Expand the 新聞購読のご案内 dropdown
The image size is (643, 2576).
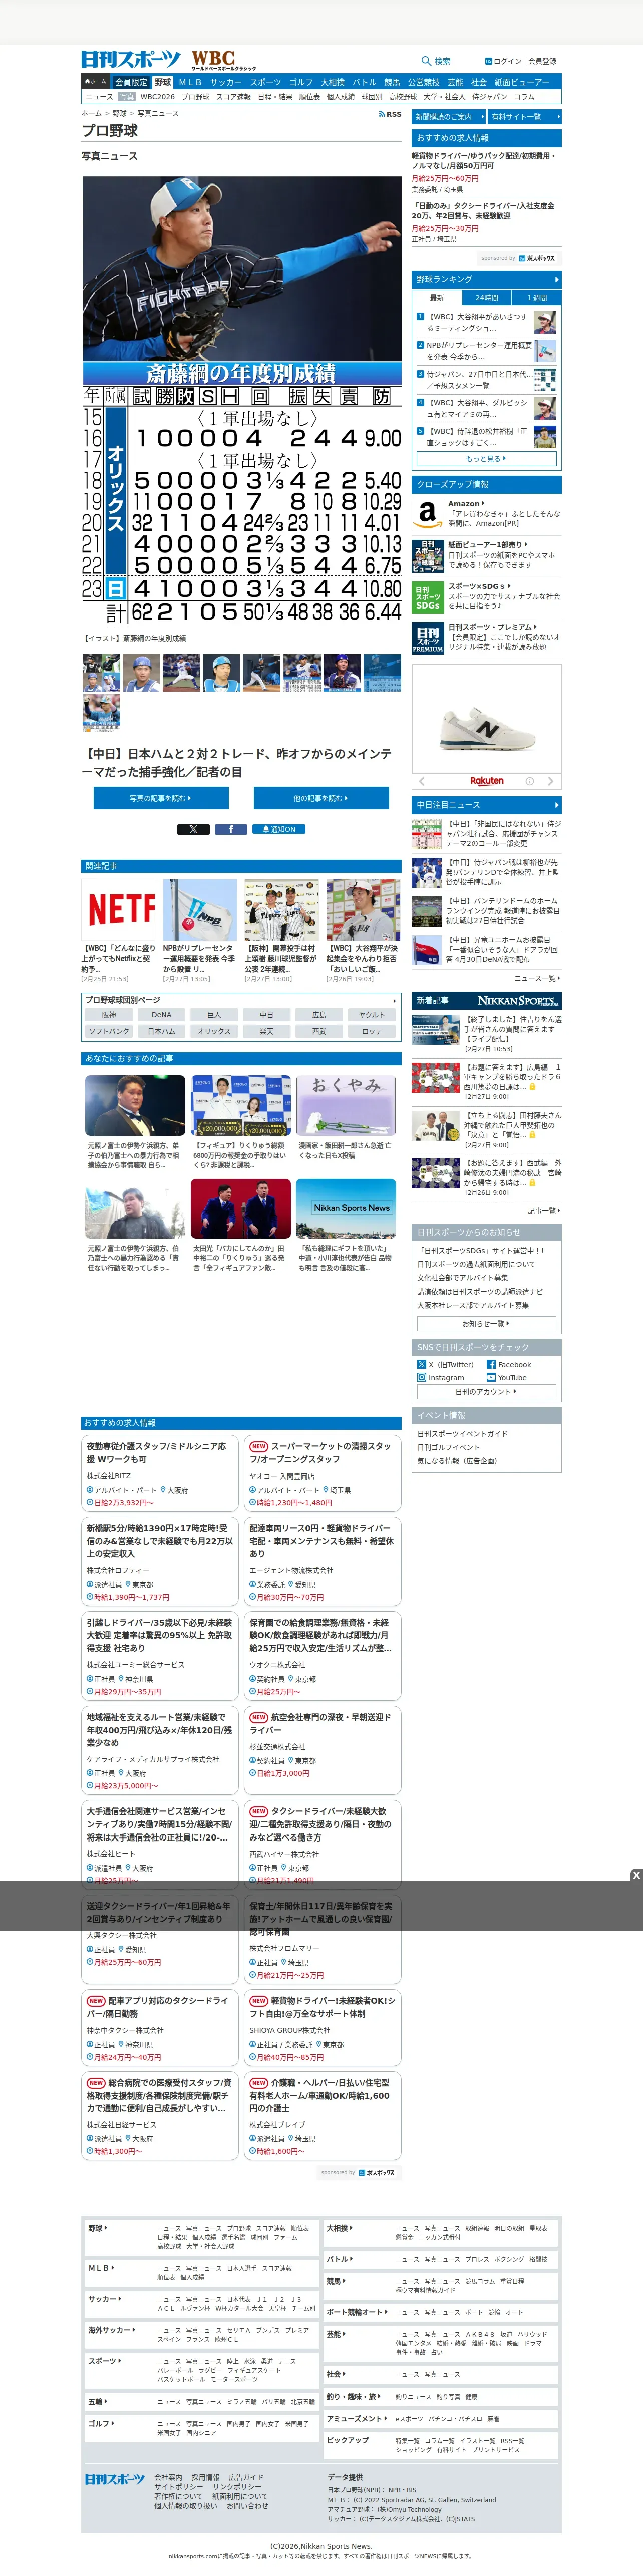[447, 117]
